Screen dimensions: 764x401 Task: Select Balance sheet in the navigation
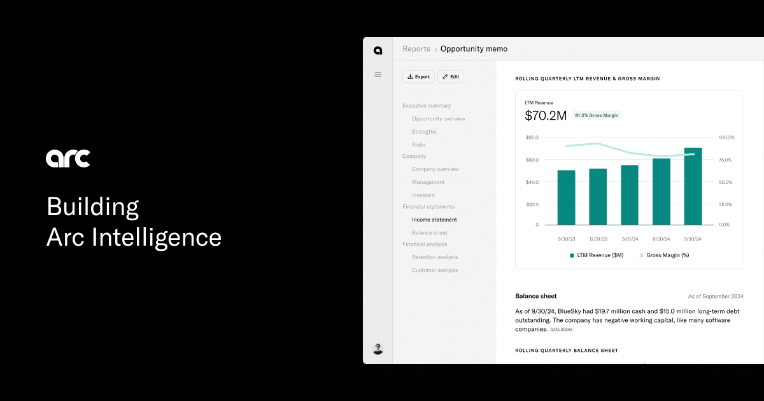(x=429, y=232)
